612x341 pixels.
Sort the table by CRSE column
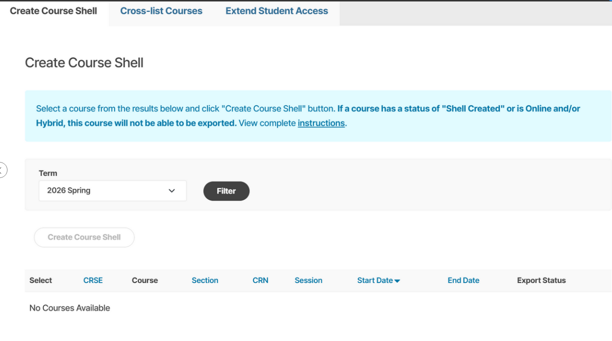(93, 280)
